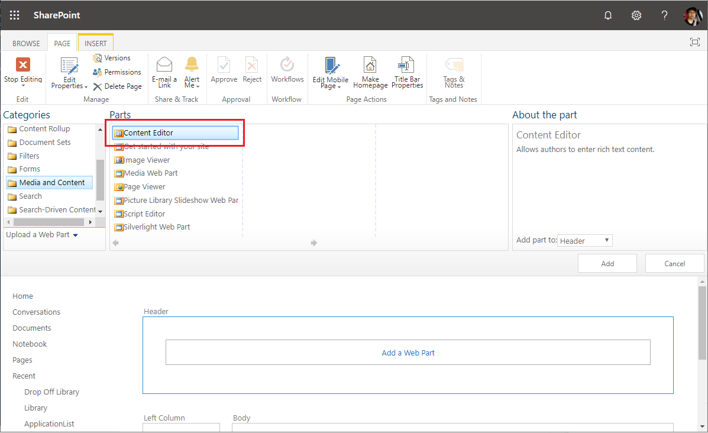This screenshot has height=433, width=708.
Task: Click Add a Web Part link in Header
Action: click(408, 353)
